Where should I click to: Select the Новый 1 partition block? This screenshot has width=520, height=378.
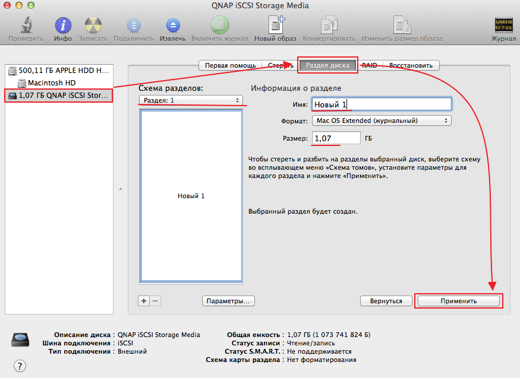[x=191, y=196]
